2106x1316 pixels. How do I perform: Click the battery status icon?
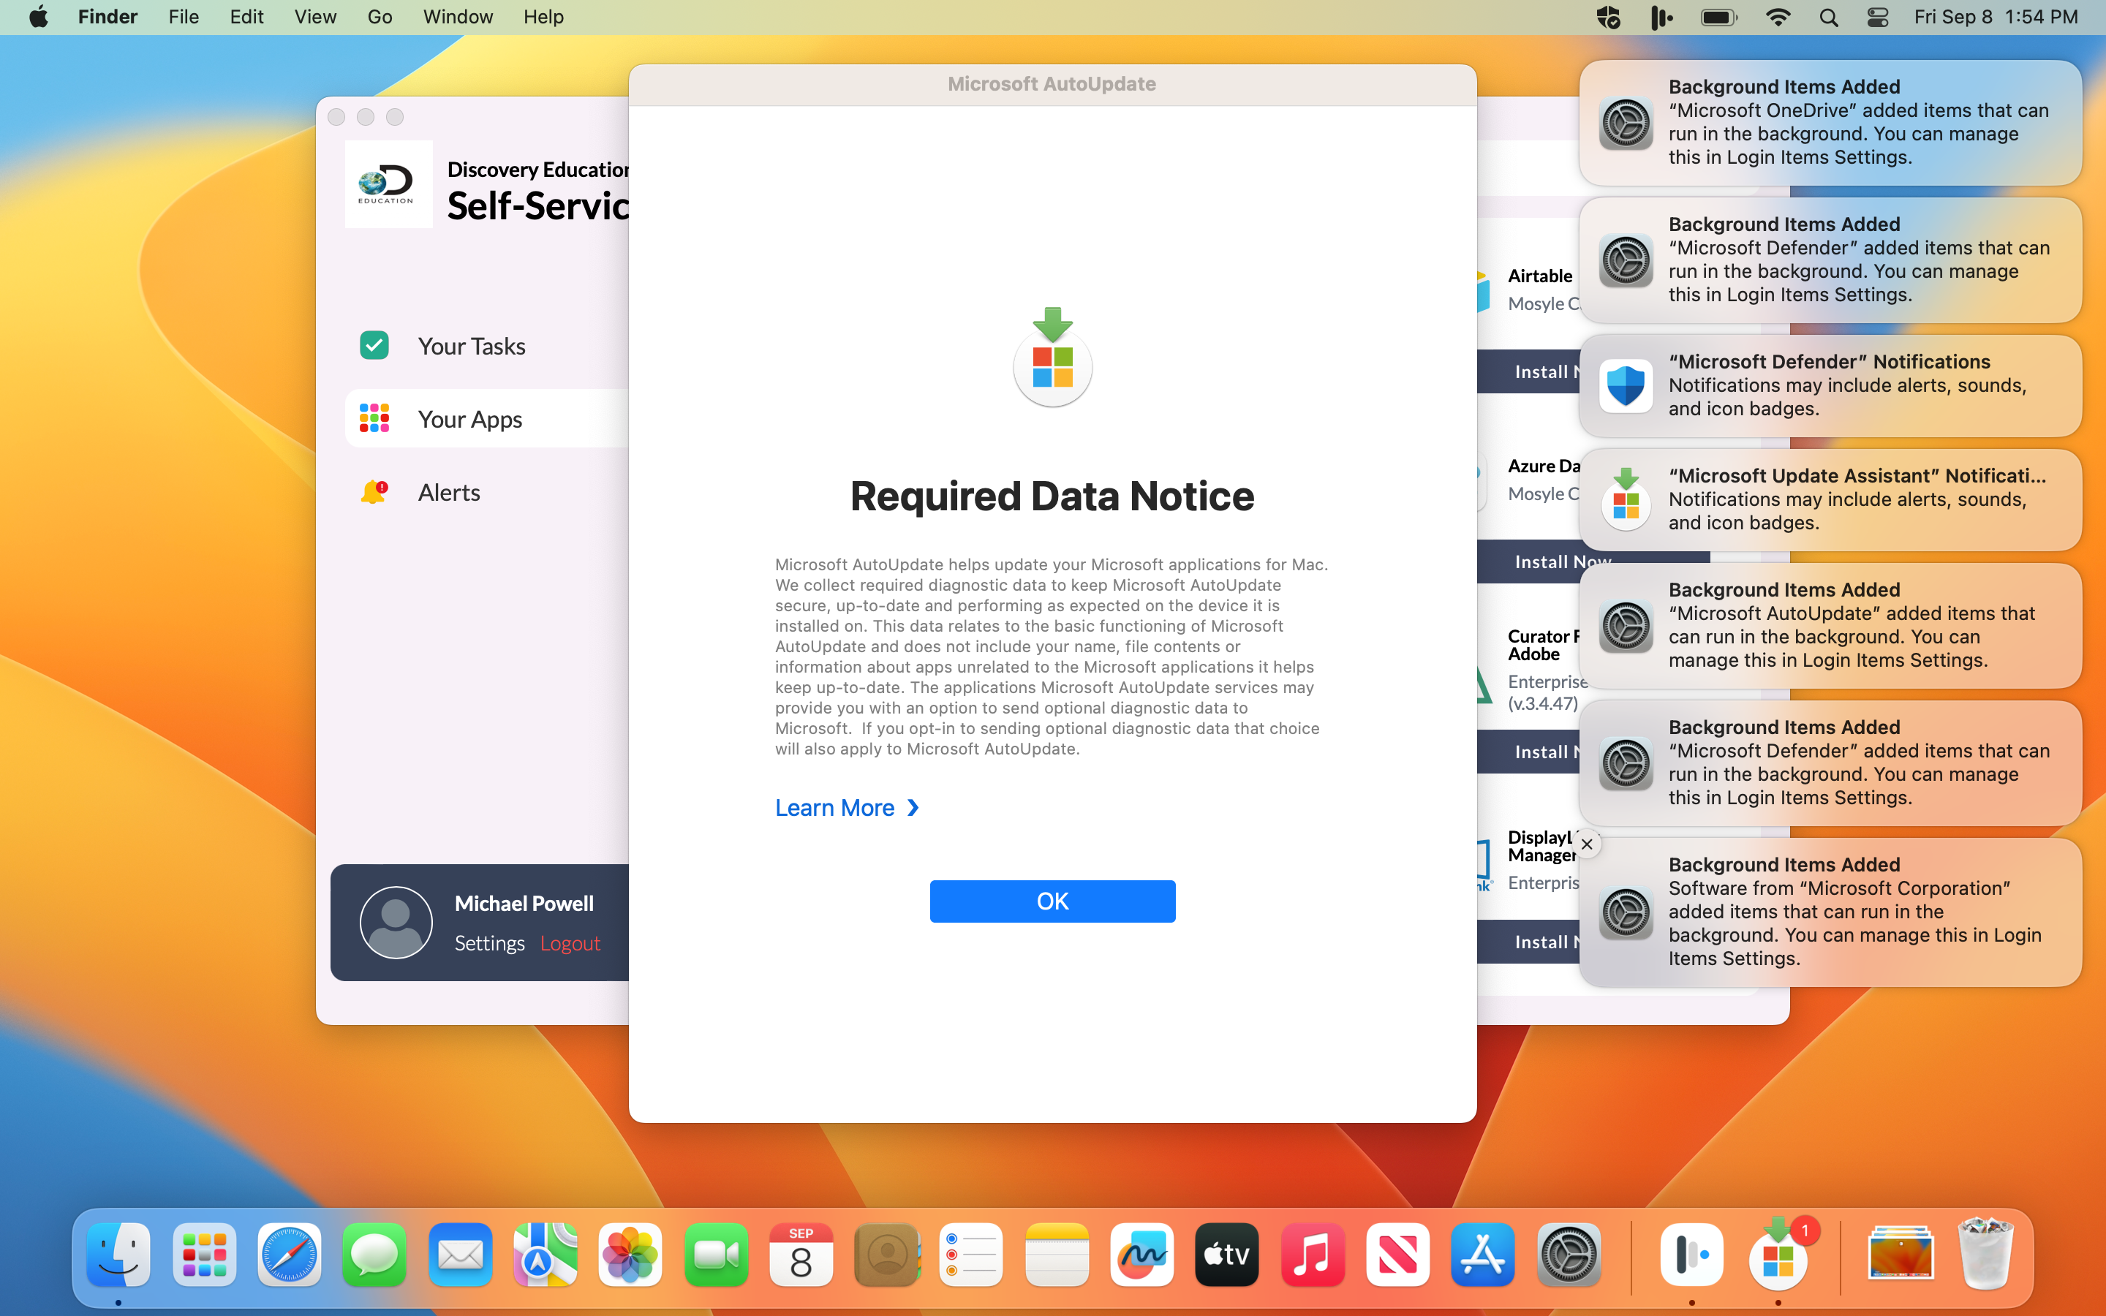tap(1718, 18)
